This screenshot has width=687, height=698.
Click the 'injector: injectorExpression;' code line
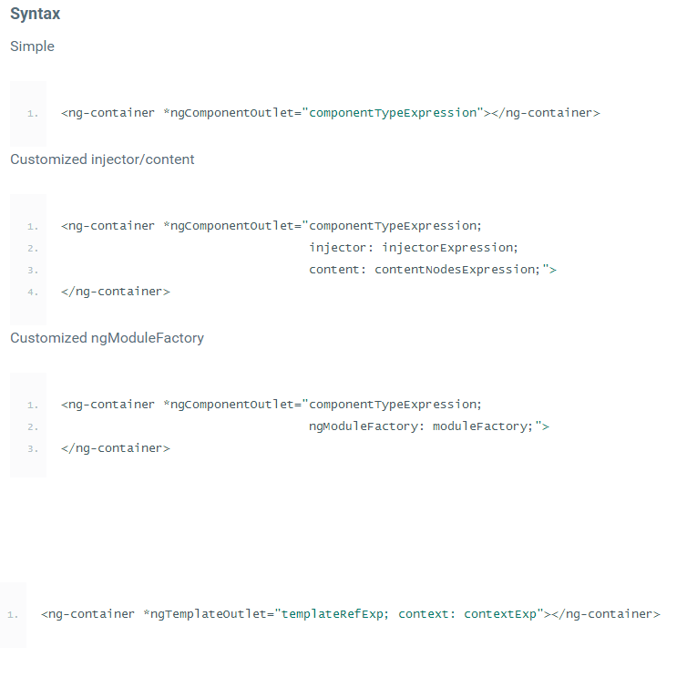tap(413, 248)
